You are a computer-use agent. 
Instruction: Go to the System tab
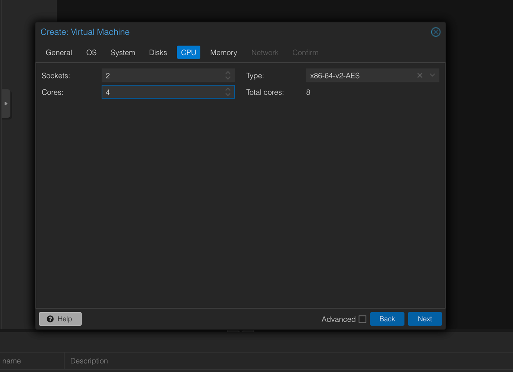123,52
